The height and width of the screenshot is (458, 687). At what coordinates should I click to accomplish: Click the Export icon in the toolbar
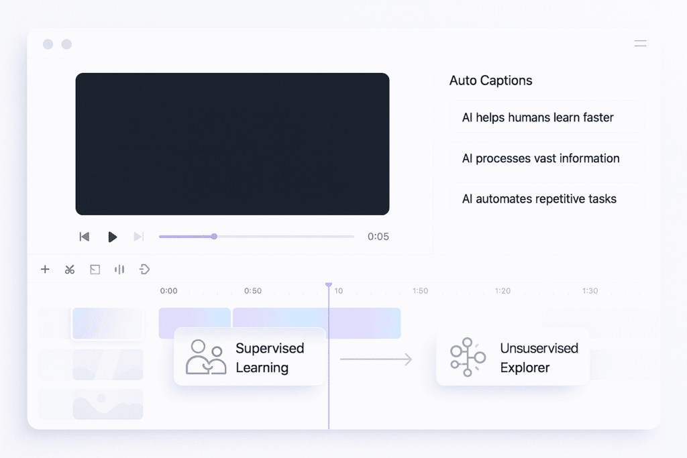click(x=144, y=269)
